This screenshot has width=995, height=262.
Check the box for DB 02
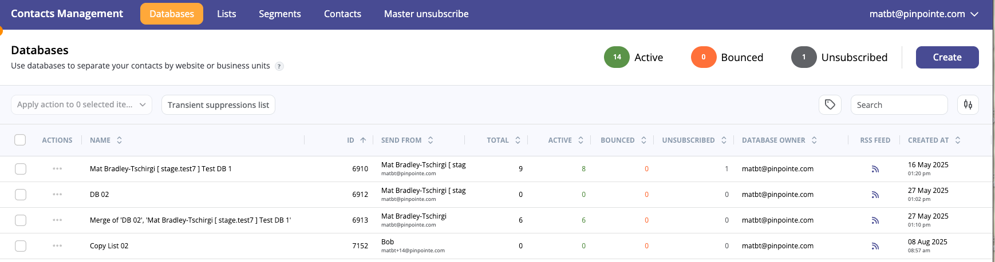[21, 195]
